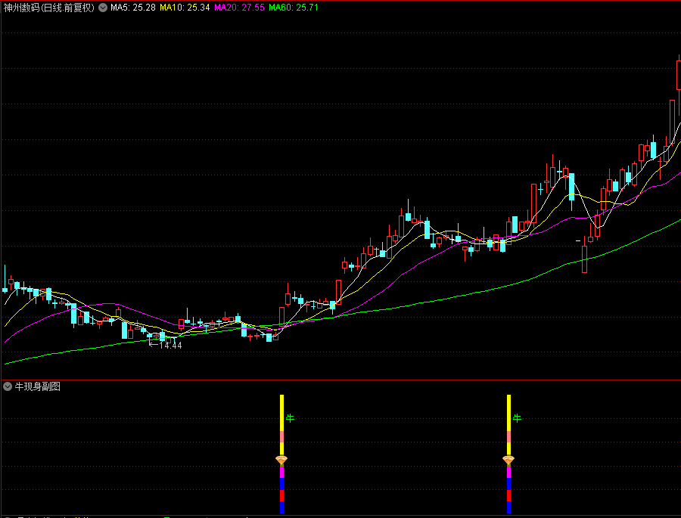Viewport: 681px width, 518px height.
Task: Select the MA10: 25.34 indicator label
Action: (185, 8)
